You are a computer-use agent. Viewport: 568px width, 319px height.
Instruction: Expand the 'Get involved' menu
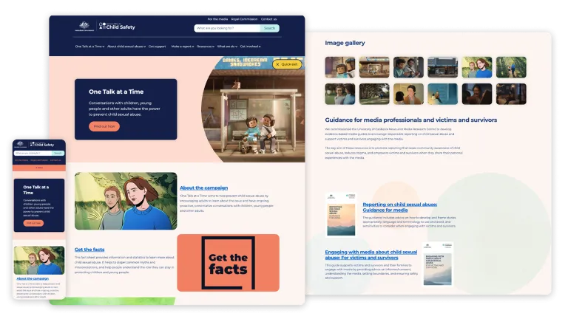pyautogui.click(x=250, y=47)
